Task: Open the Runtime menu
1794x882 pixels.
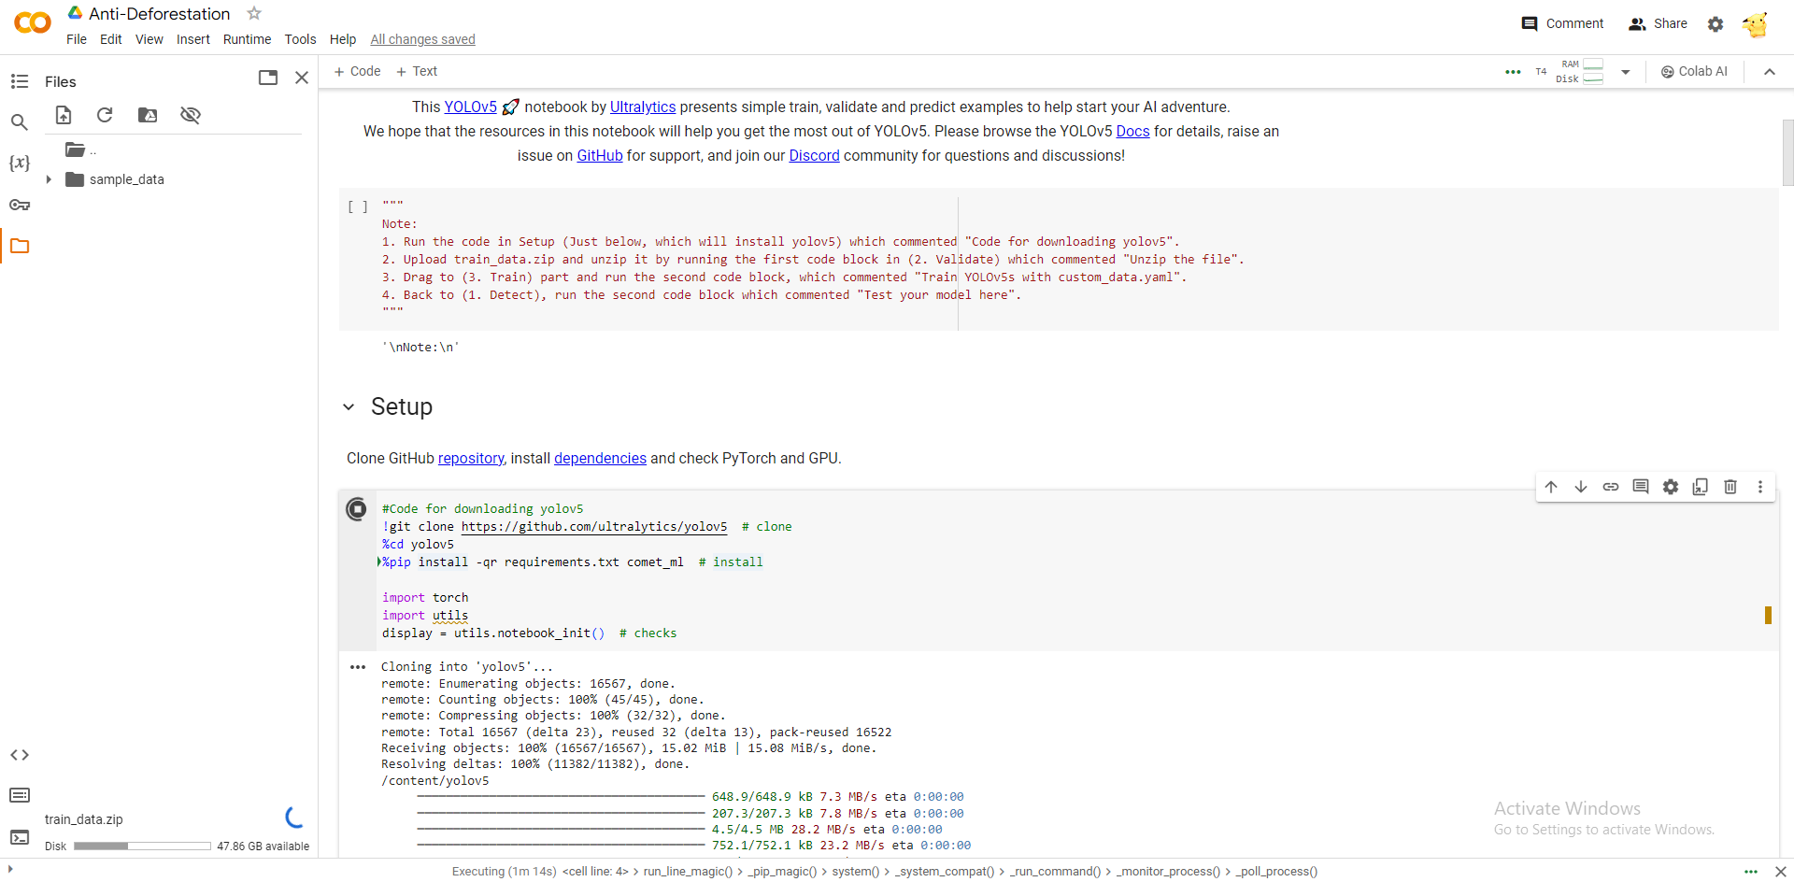Action: pos(248,39)
